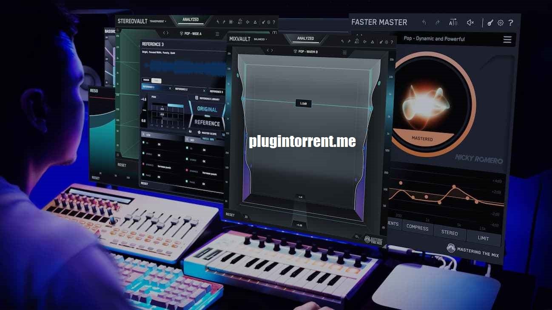Select the REFERENCE 2 tab

(181, 89)
